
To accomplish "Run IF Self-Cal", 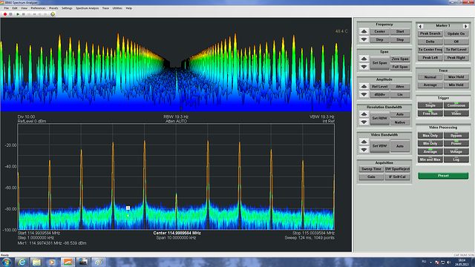I will click(x=397, y=177).
